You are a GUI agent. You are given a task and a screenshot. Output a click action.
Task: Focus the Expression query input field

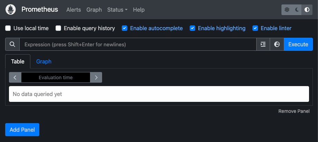coord(138,44)
